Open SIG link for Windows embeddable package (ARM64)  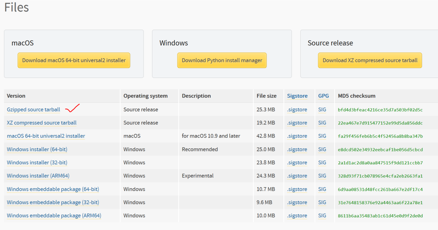tap(322, 216)
